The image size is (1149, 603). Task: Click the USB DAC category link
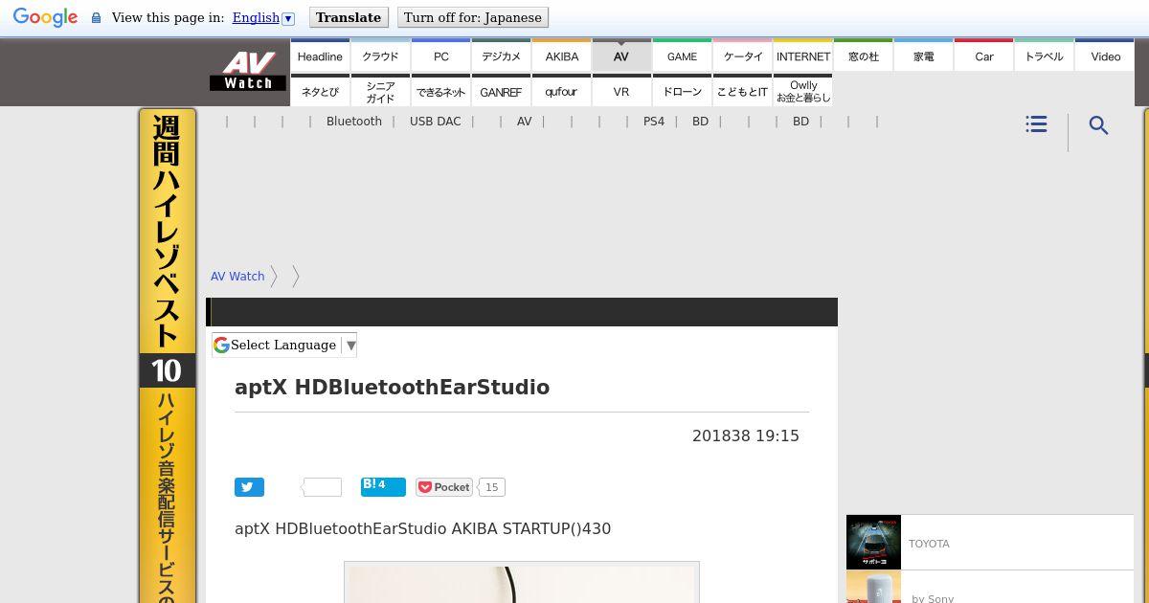pyautogui.click(x=435, y=122)
